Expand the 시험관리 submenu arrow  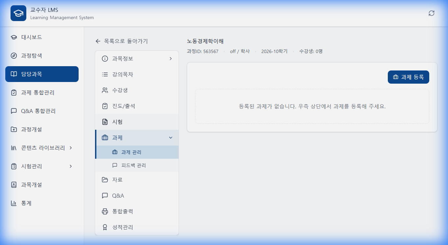(70, 166)
